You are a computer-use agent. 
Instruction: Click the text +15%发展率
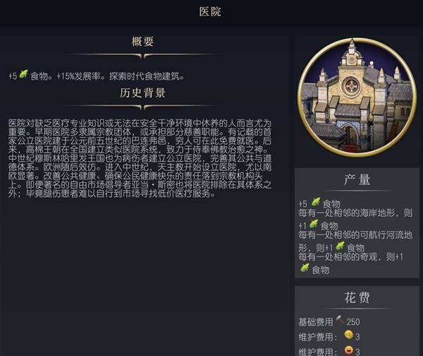80,76
